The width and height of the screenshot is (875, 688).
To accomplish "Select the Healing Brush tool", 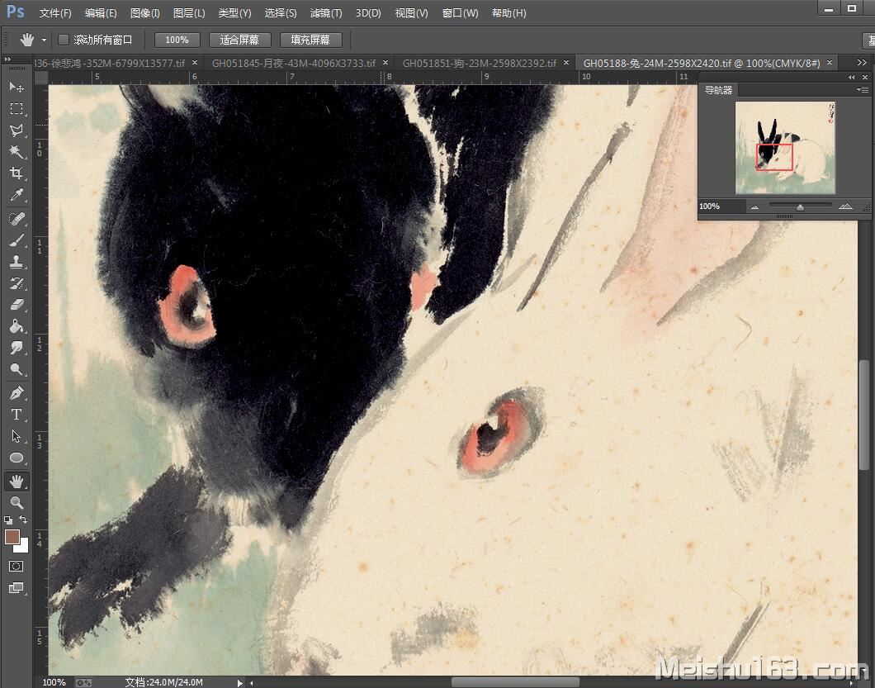I will pyautogui.click(x=17, y=218).
